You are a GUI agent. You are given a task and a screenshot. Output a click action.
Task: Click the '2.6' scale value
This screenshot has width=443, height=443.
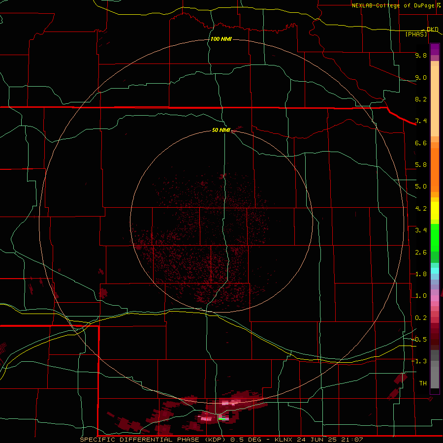421,253
